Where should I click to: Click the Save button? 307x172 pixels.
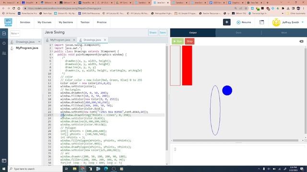(163, 32)
